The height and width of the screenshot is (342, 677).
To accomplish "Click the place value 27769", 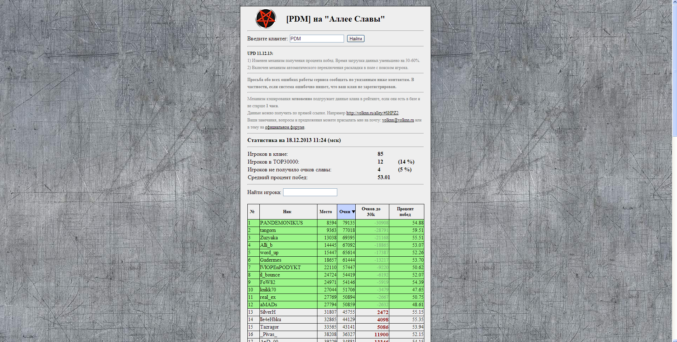I will tap(330, 297).
